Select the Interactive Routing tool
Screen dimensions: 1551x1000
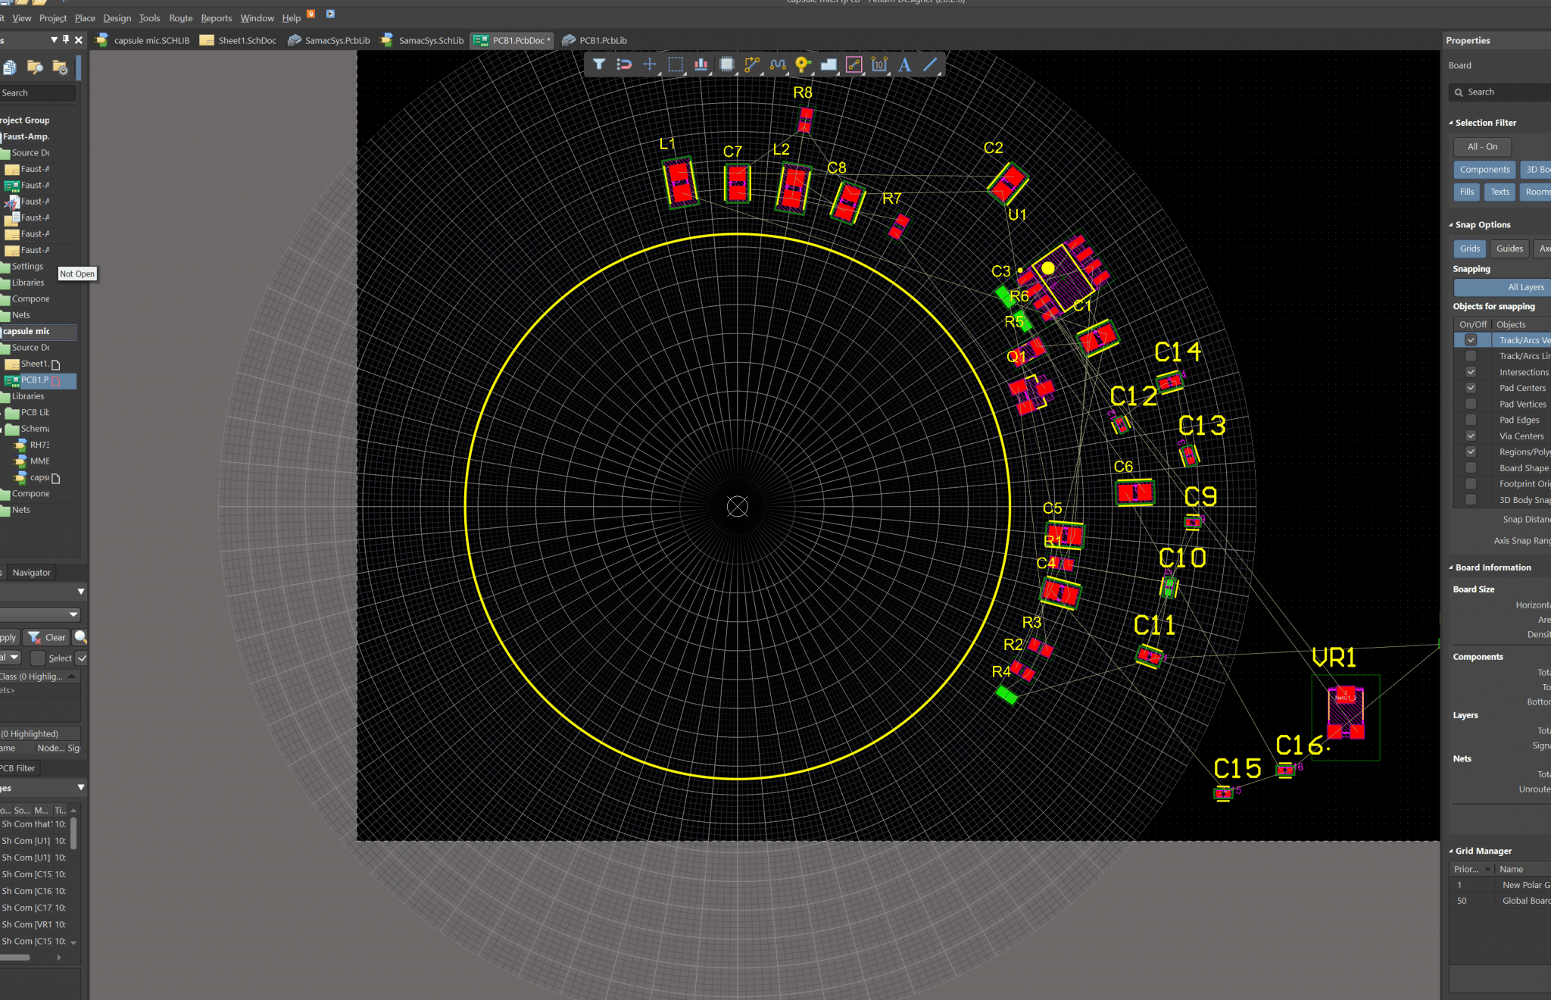point(752,64)
